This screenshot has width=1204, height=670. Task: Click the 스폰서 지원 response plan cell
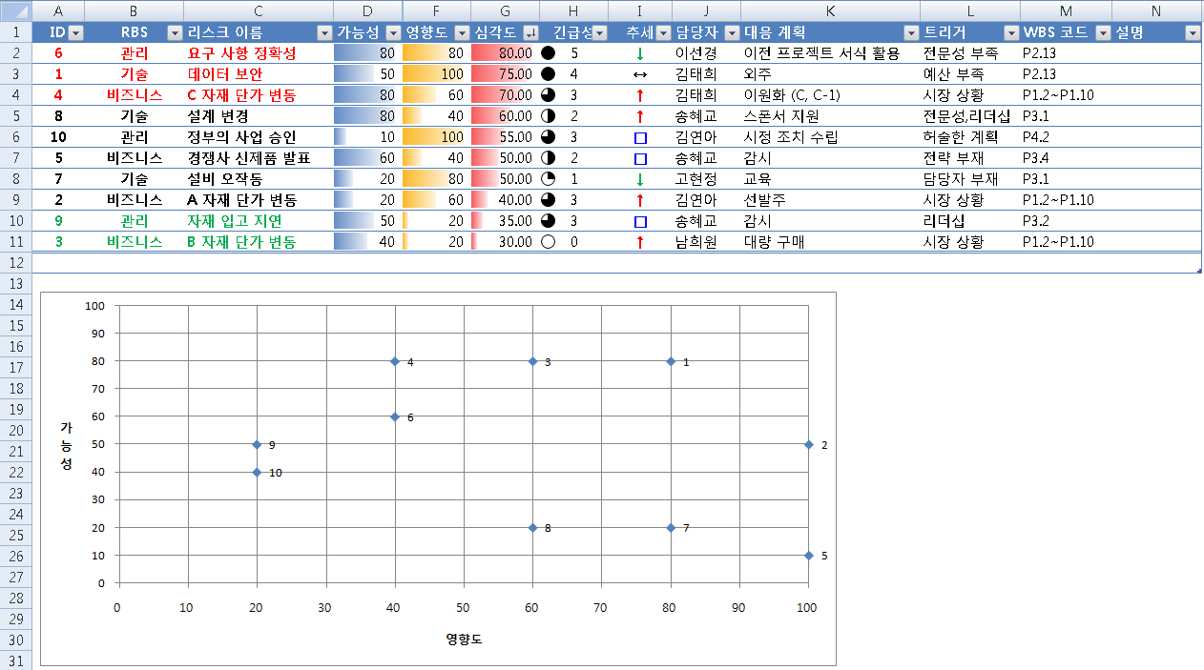[830, 116]
